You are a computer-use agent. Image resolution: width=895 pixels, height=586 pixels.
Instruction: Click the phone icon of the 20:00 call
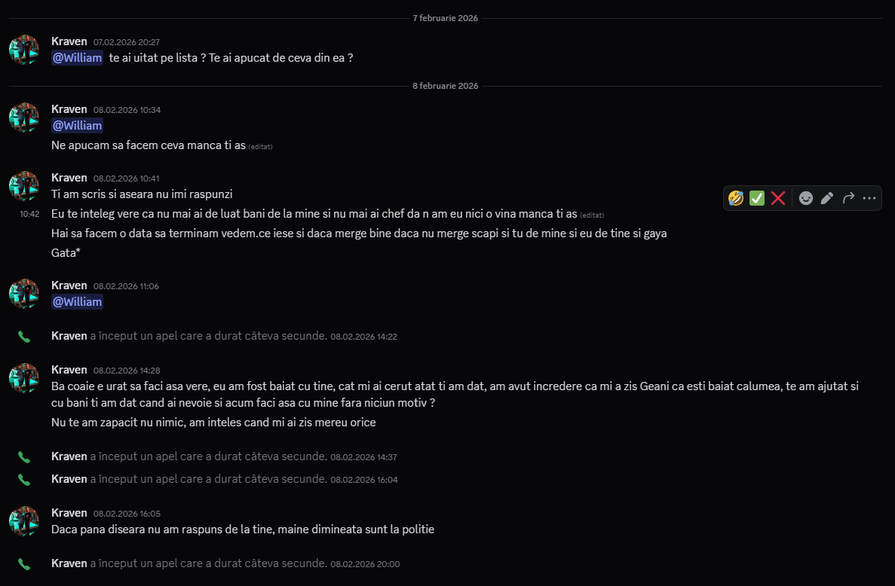point(24,564)
